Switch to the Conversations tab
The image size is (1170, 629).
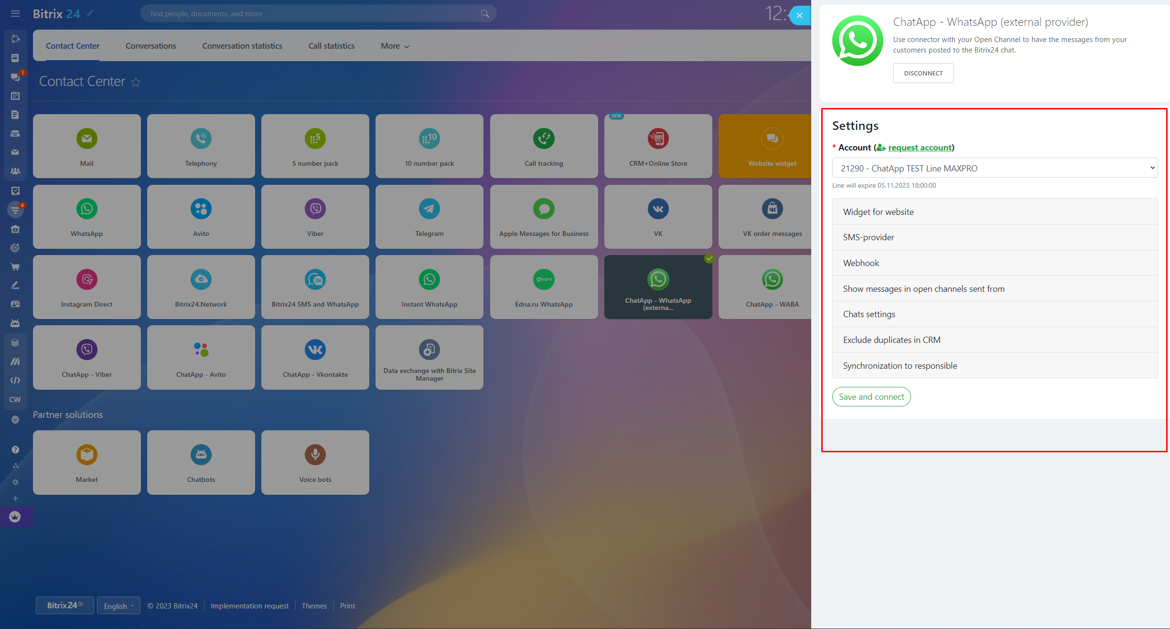click(150, 46)
